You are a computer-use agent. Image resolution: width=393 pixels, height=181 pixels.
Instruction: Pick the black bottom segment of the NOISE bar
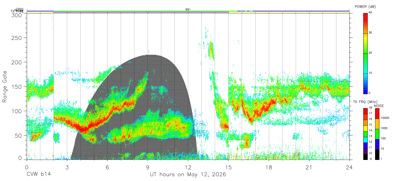pyautogui.click(x=377, y=155)
